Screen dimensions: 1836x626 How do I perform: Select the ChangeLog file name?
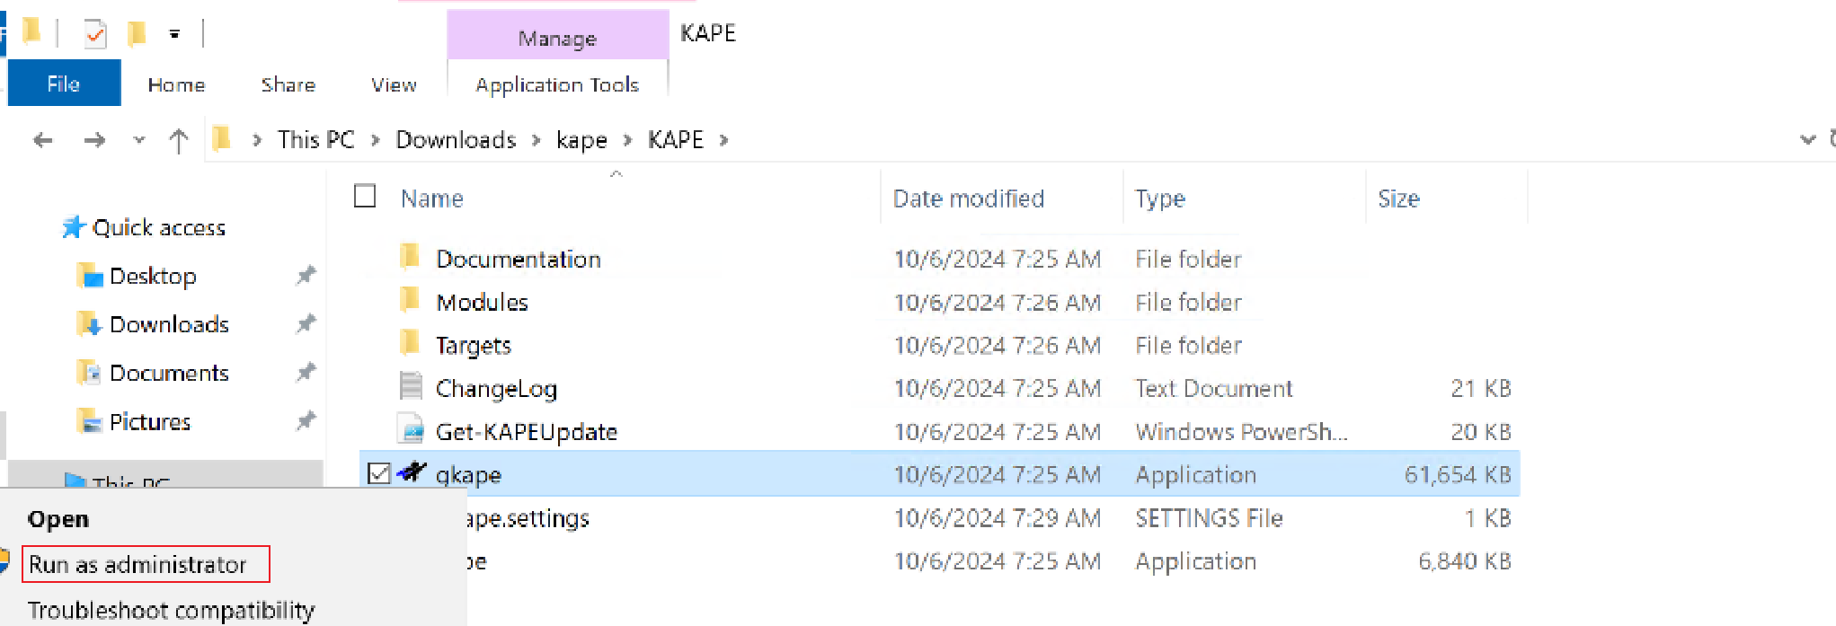point(496,389)
